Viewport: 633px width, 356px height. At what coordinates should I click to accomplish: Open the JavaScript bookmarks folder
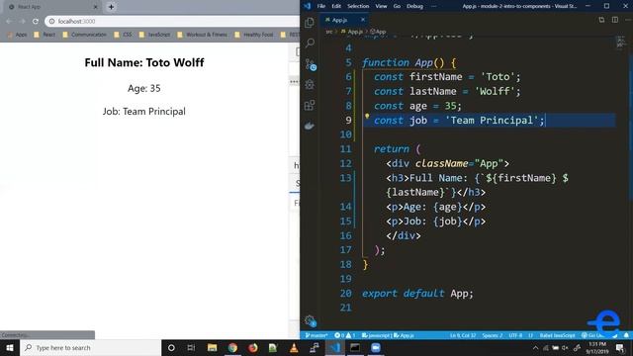click(154, 35)
